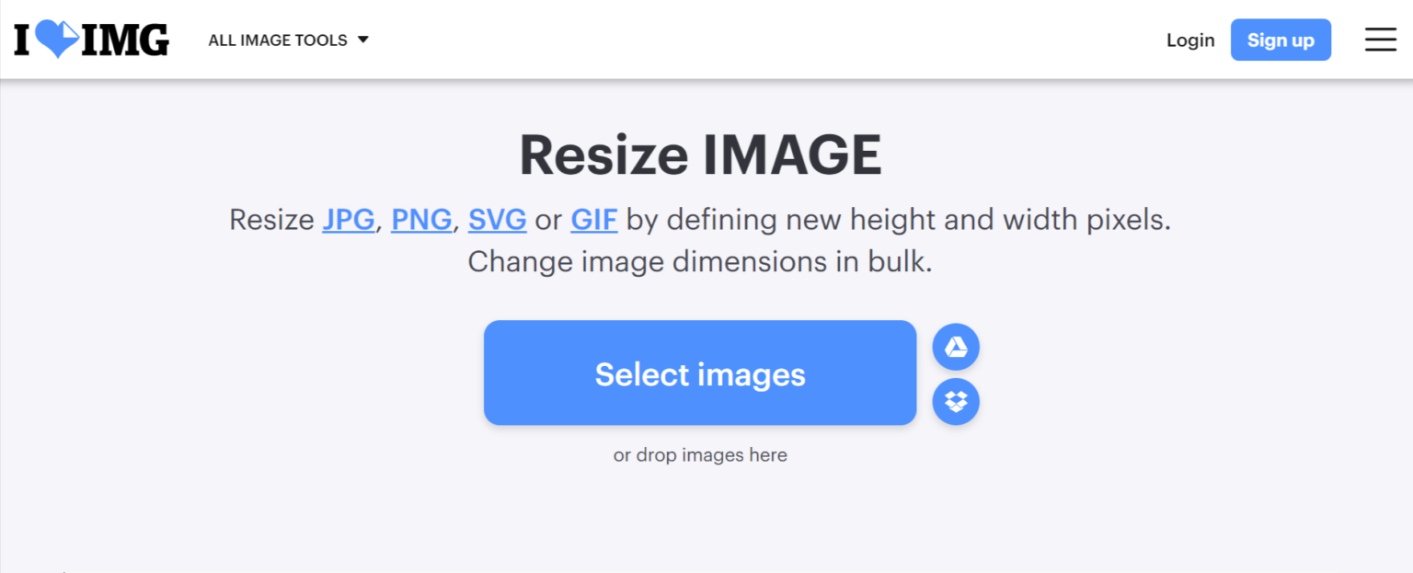This screenshot has height=573, width=1413.
Task: Visit the SVG resize link
Action: coord(497,219)
